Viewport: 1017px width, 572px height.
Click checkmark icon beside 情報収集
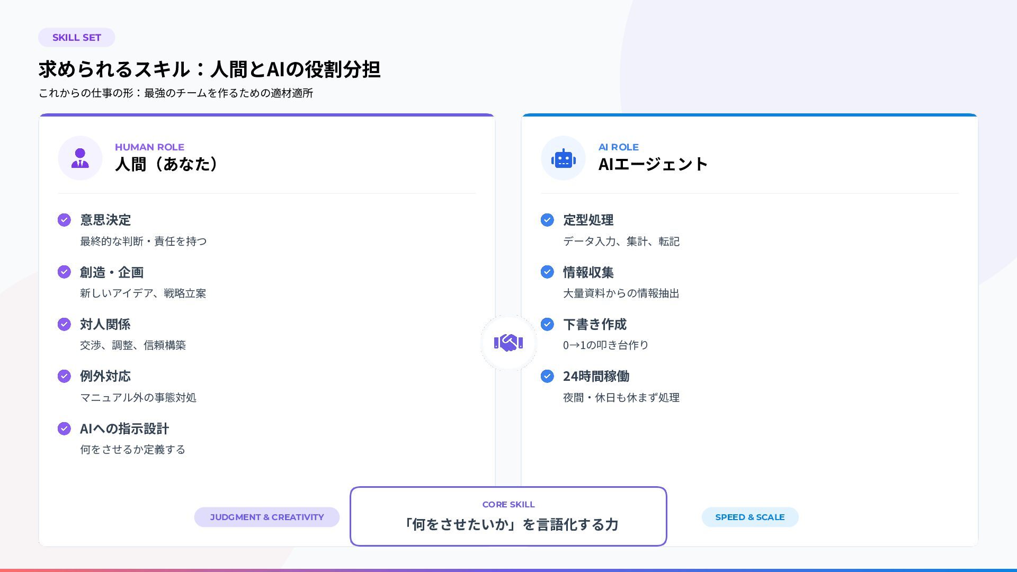pyautogui.click(x=547, y=272)
